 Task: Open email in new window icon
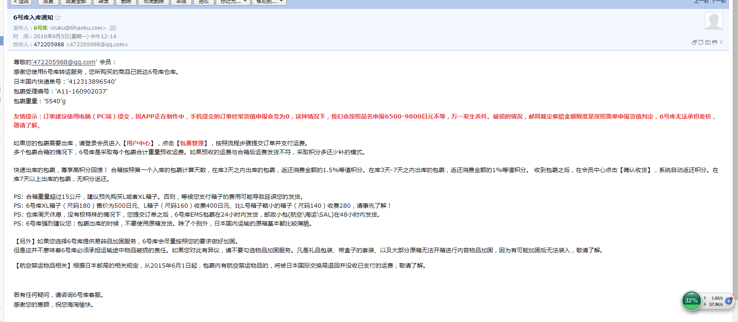pyautogui.click(x=694, y=42)
